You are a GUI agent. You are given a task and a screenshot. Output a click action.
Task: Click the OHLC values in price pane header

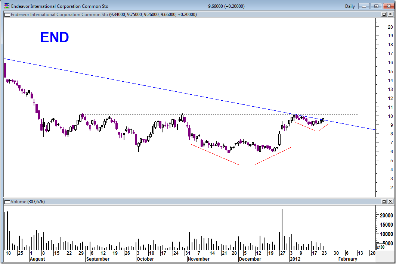click(153, 15)
